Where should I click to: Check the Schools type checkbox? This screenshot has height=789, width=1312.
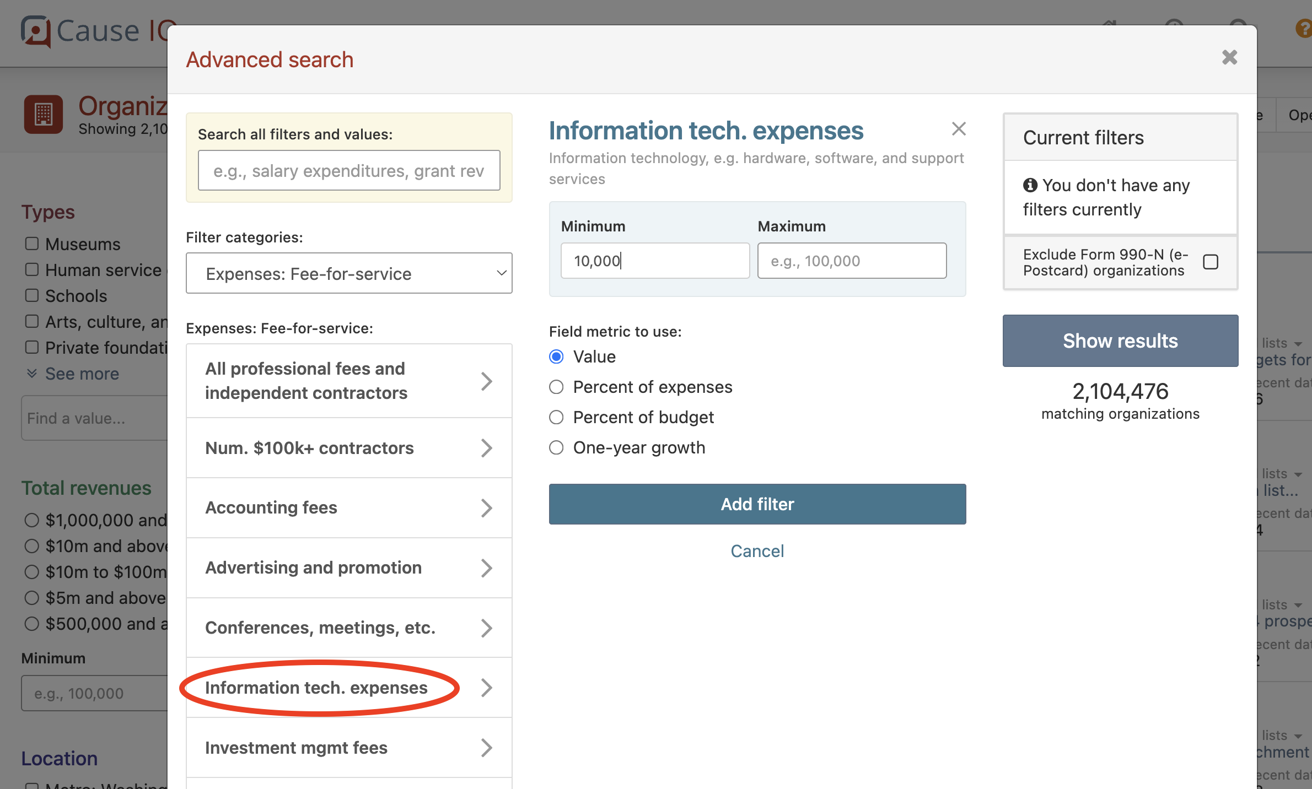pos(31,295)
